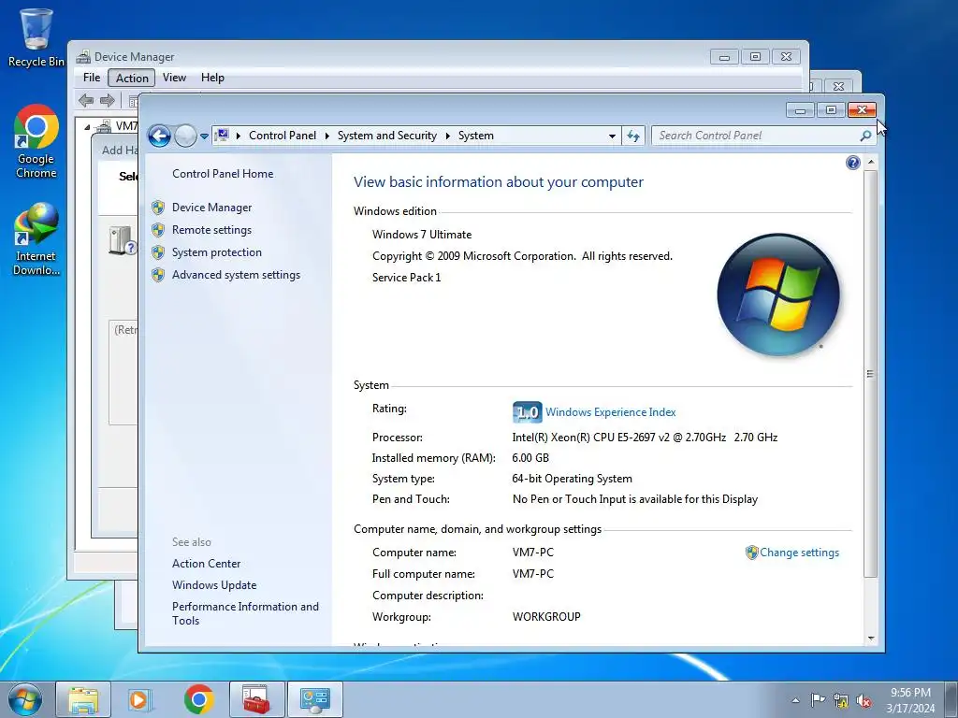
Task: Click the refresh button beside address bar
Action: [x=633, y=136]
